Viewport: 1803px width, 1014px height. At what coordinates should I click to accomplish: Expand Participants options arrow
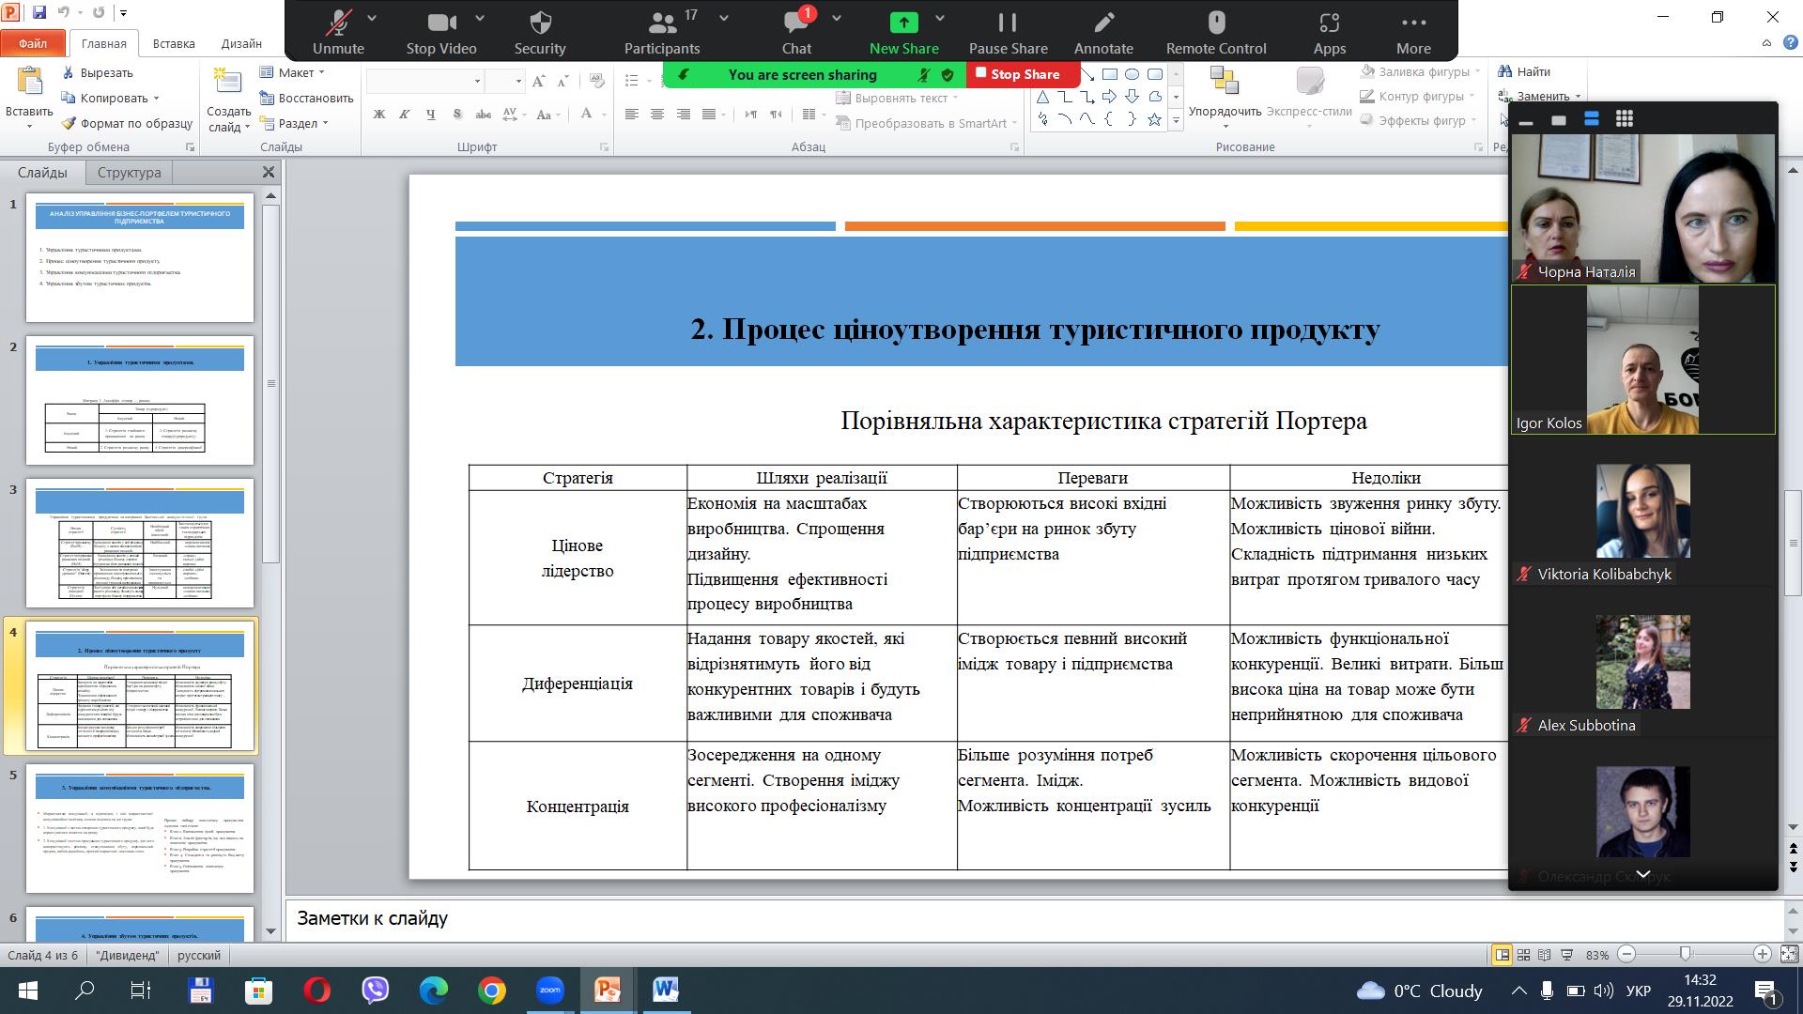click(724, 18)
